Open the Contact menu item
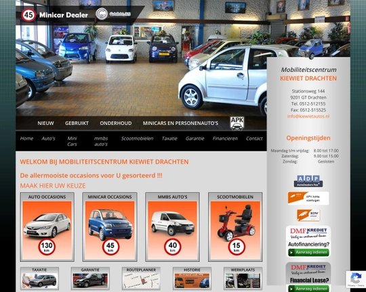The width and height of the screenshot is (366, 292). pyautogui.click(x=254, y=139)
